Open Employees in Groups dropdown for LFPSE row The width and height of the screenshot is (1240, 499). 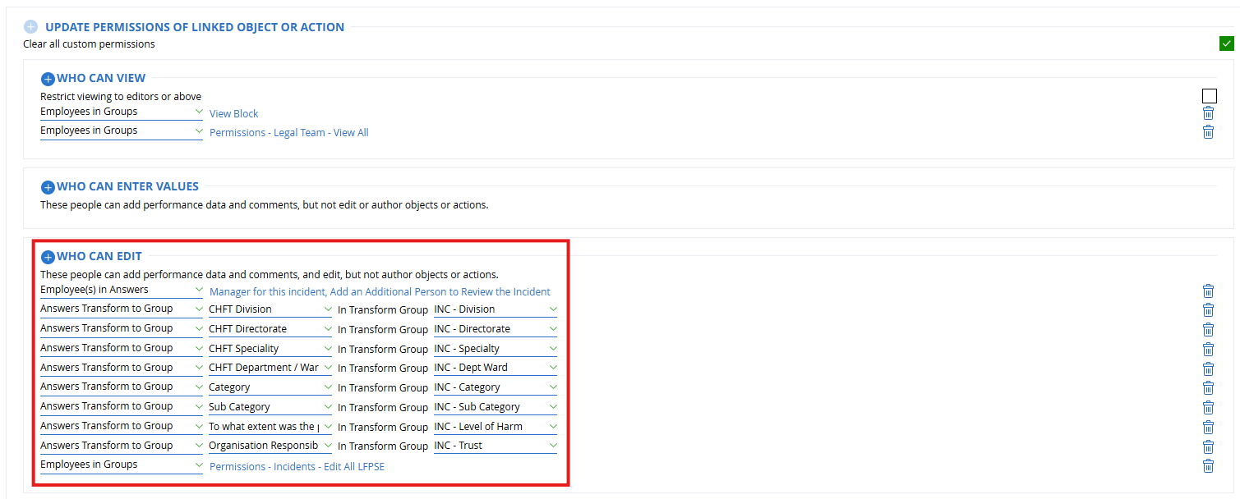[122, 465]
